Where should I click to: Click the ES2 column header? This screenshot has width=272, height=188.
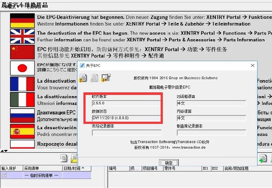(217, 168)
